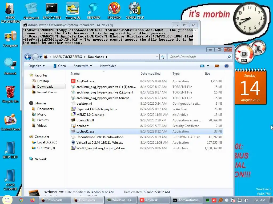Viewport: 273px width, 204px height.
Task: Expand the address bar history dropdown
Action: pos(157,57)
